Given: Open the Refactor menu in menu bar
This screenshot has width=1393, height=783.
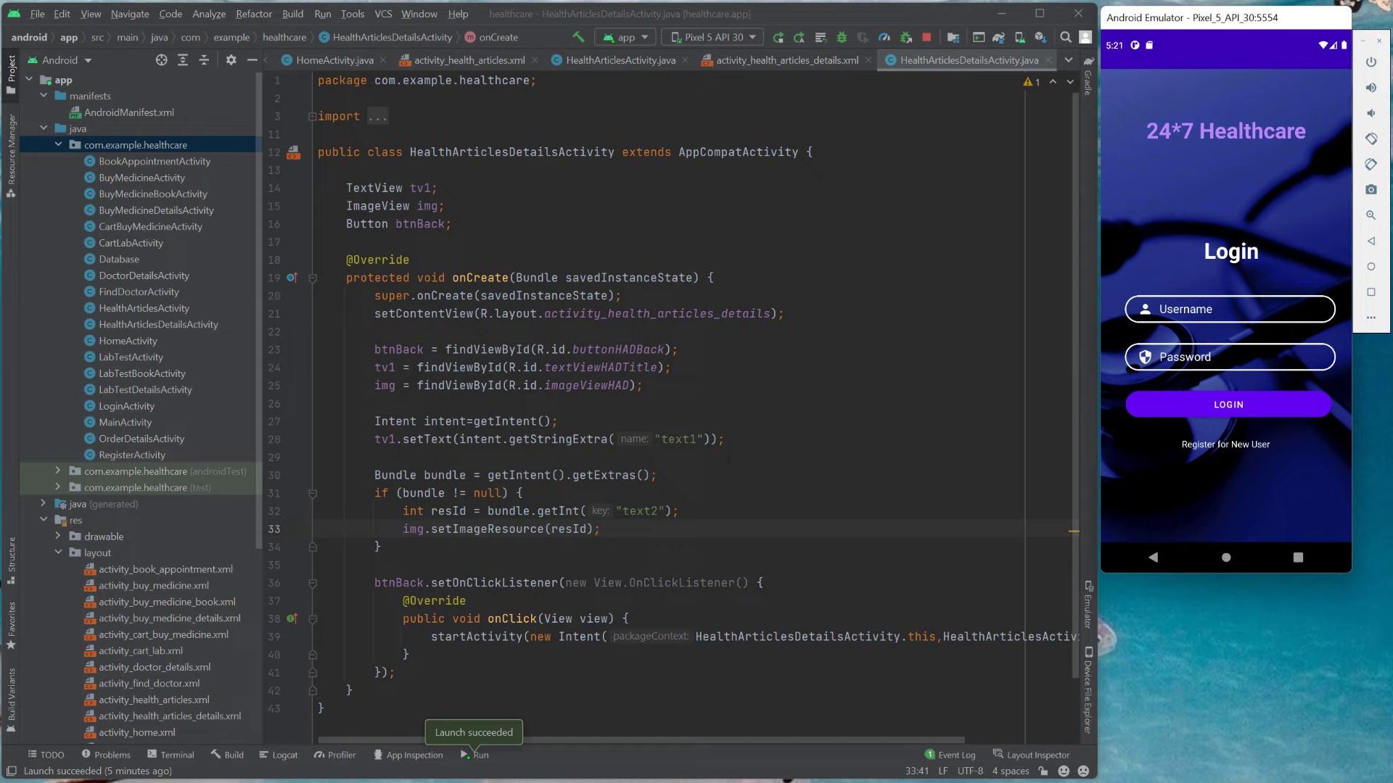Looking at the screenshot, I should pyautogui.click(x=253, y=13).
